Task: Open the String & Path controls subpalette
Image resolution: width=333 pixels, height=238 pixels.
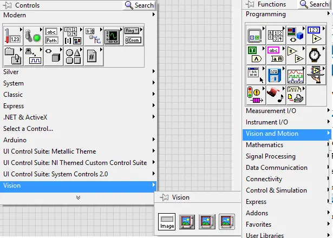Action: tap(53, 36)
